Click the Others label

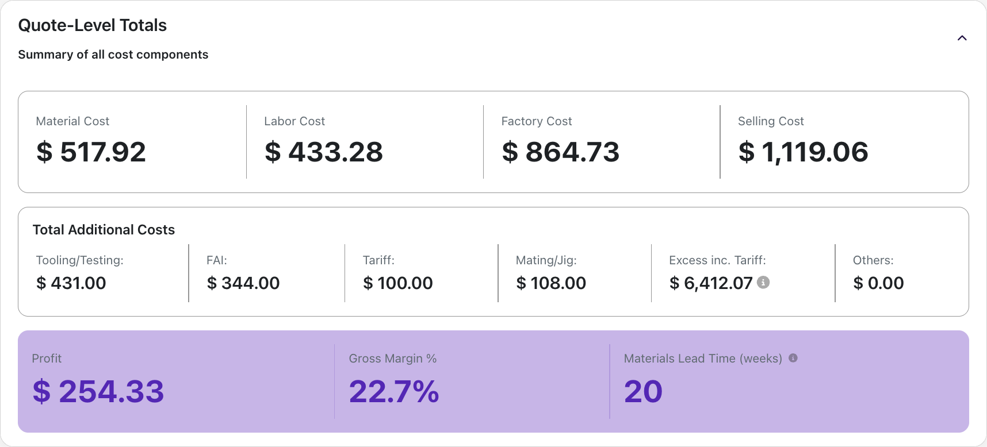click(873, 260)
